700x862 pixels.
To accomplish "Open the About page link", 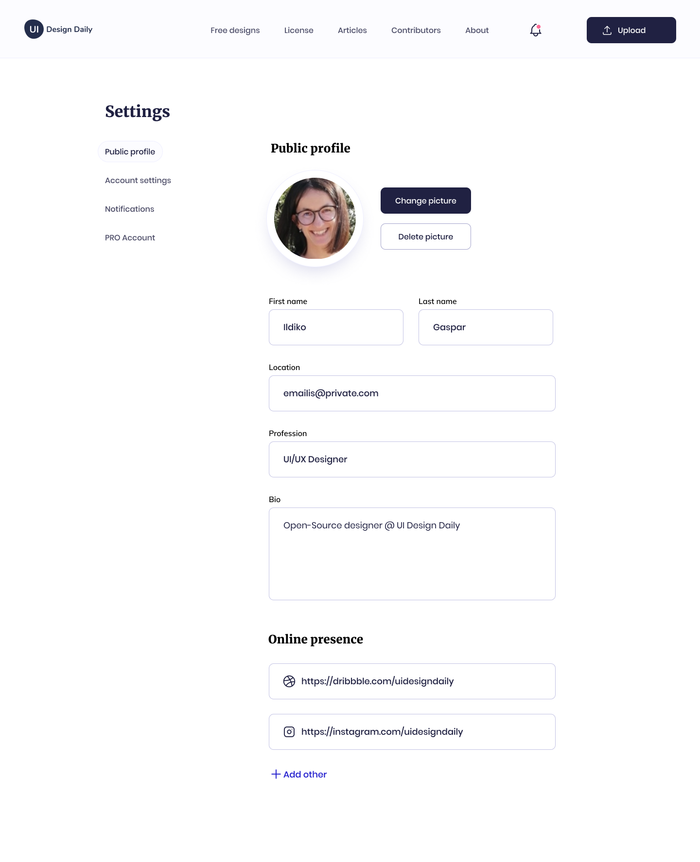I will (477, 30).
